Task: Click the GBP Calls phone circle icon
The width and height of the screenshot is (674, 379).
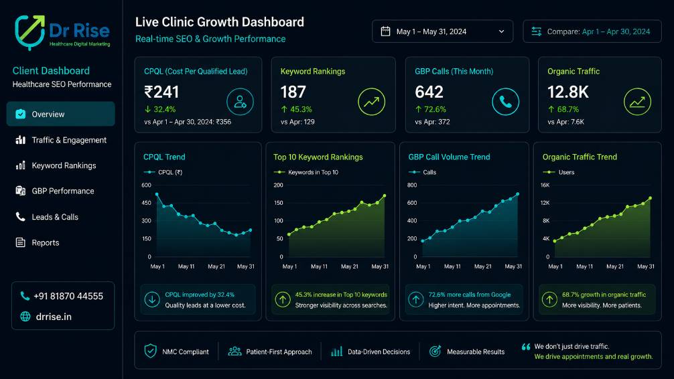Action: [x=505, y=102]
